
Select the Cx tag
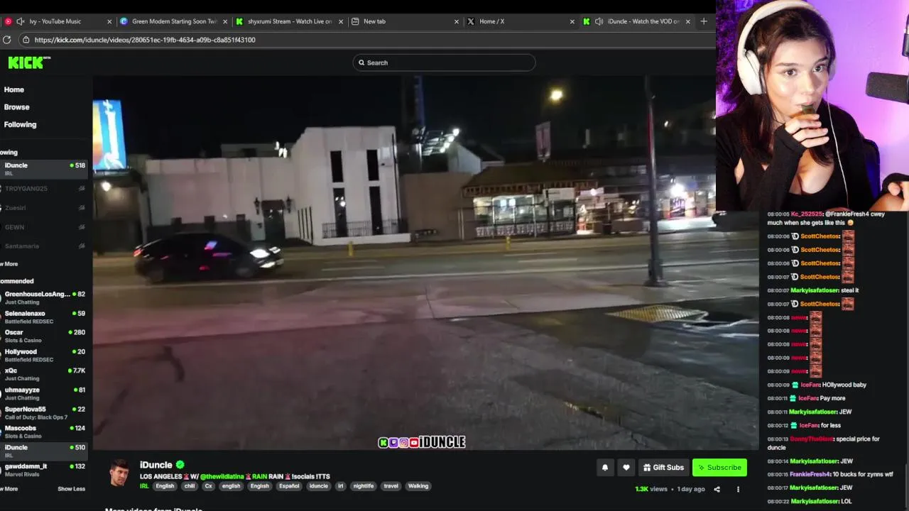pos(208,486)
